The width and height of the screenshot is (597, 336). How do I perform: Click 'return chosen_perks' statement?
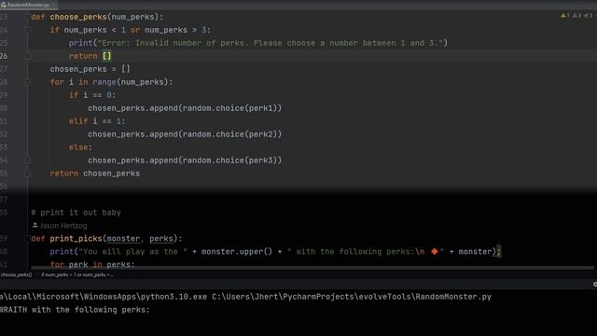[95, 174]
